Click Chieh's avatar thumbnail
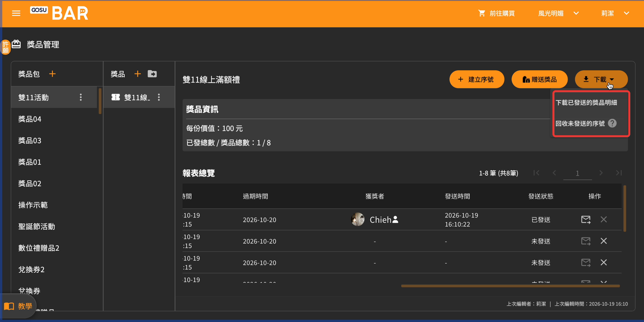This screenshot has width=644, height=322. click(x=357, y=219)
